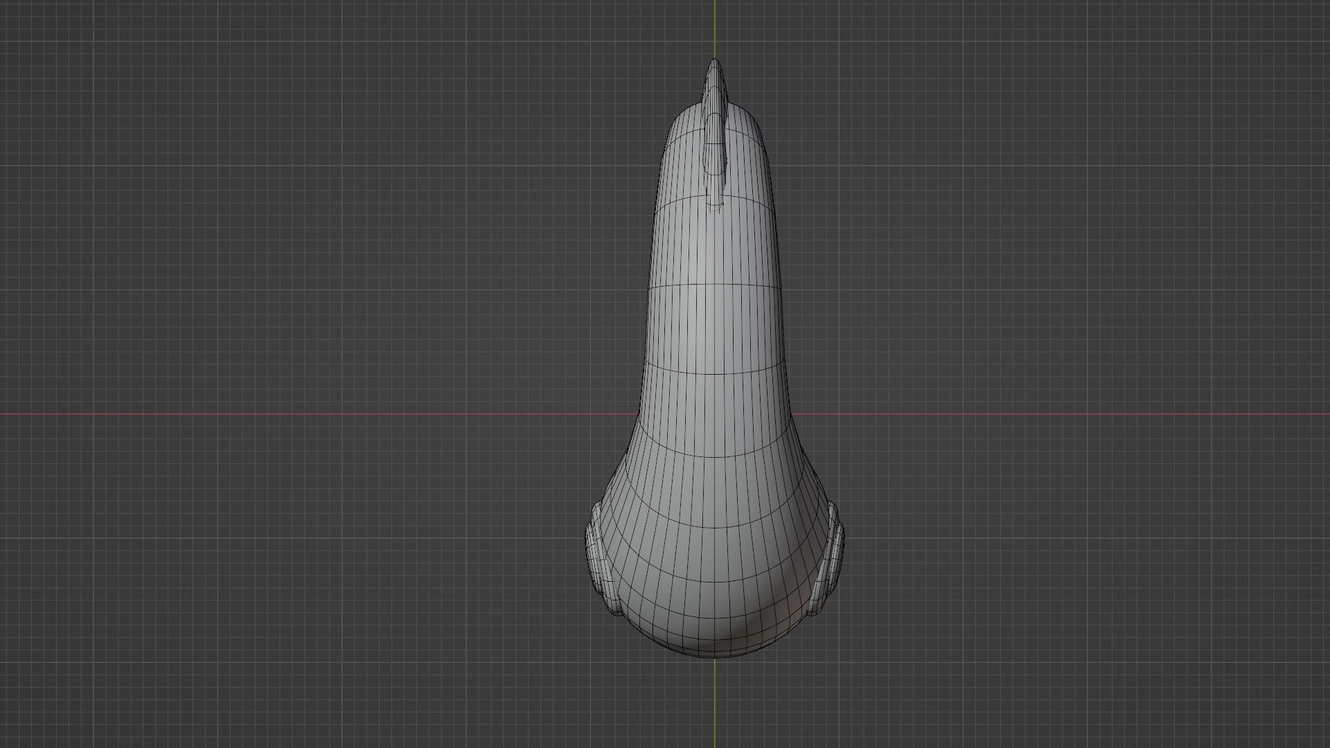Click the green Y axis line above the model
The image size is (1330, 748).
tap(715, 28)
